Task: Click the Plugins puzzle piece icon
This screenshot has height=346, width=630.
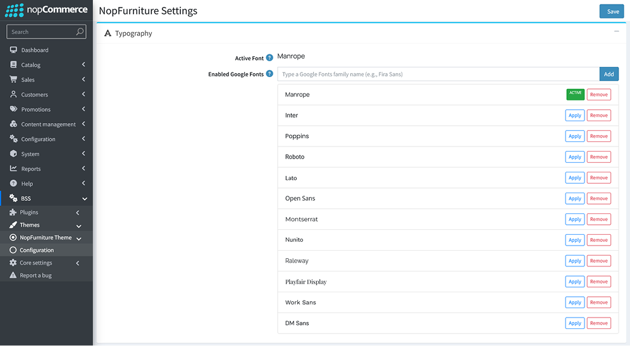Action: pyautogui.click(x=13, y=212)
